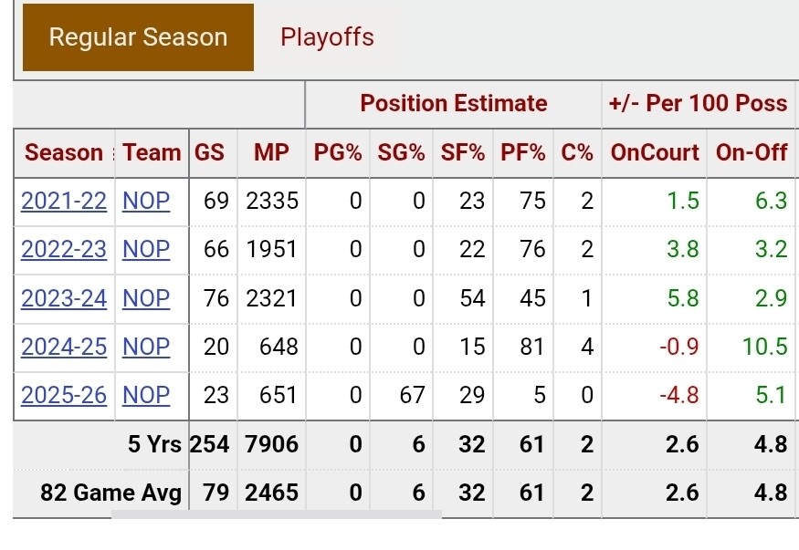Sort by MP minutes played header
The height and width of the screenshot is (550, 799).
click(271, 152)
